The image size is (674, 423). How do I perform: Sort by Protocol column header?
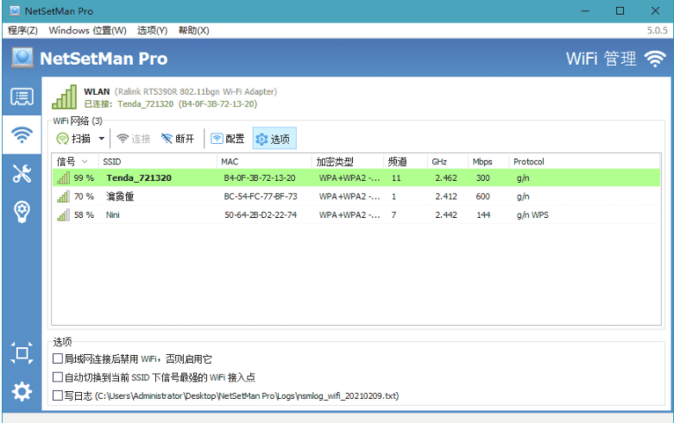point(584,162)
